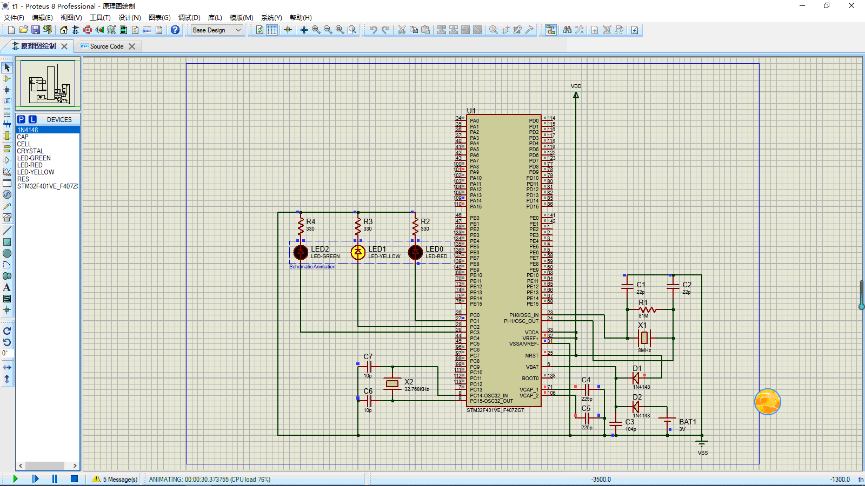Open the 调试(D) menu
Image resolution: width=865 pixels, height=486 pixels.
point(189,18)
